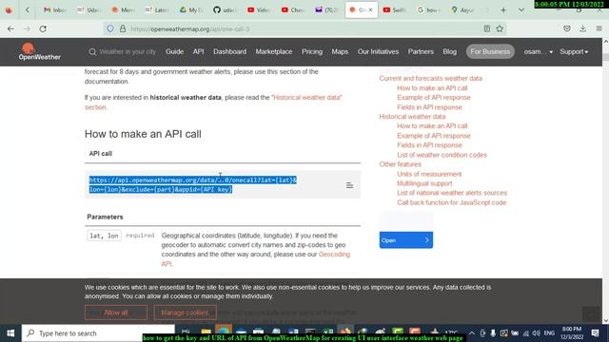Reload the current page

(43, 28)
